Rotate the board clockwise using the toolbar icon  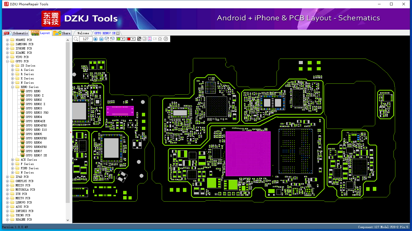(107, 39)
